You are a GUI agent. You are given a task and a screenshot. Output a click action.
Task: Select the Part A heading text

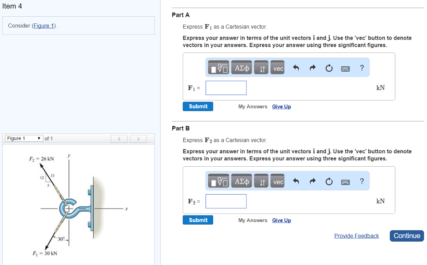[181, 15]
